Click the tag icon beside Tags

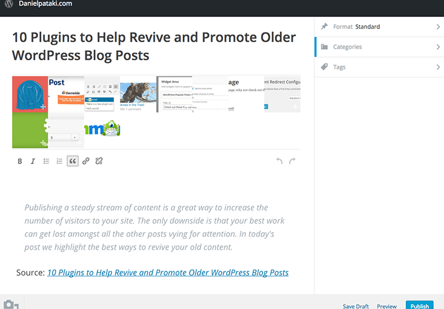point(324,67)
